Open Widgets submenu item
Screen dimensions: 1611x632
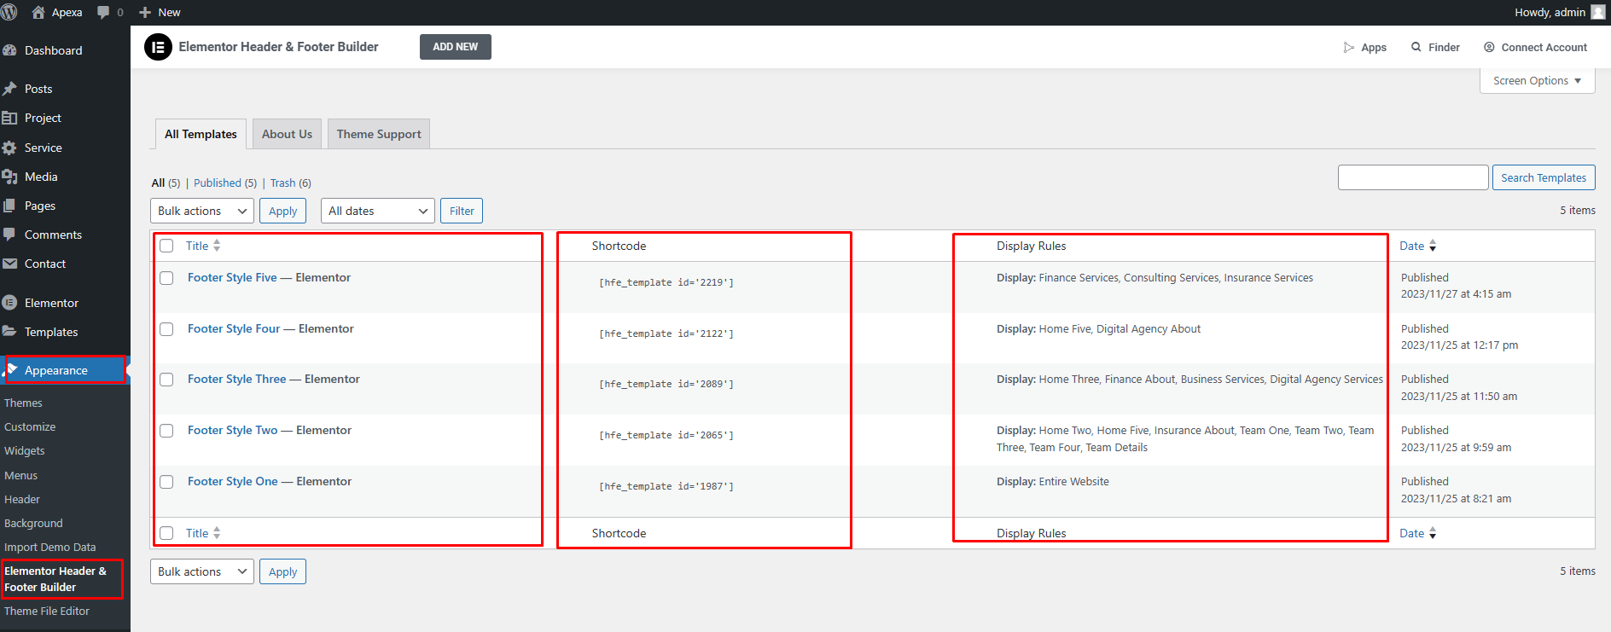[25, 450]
